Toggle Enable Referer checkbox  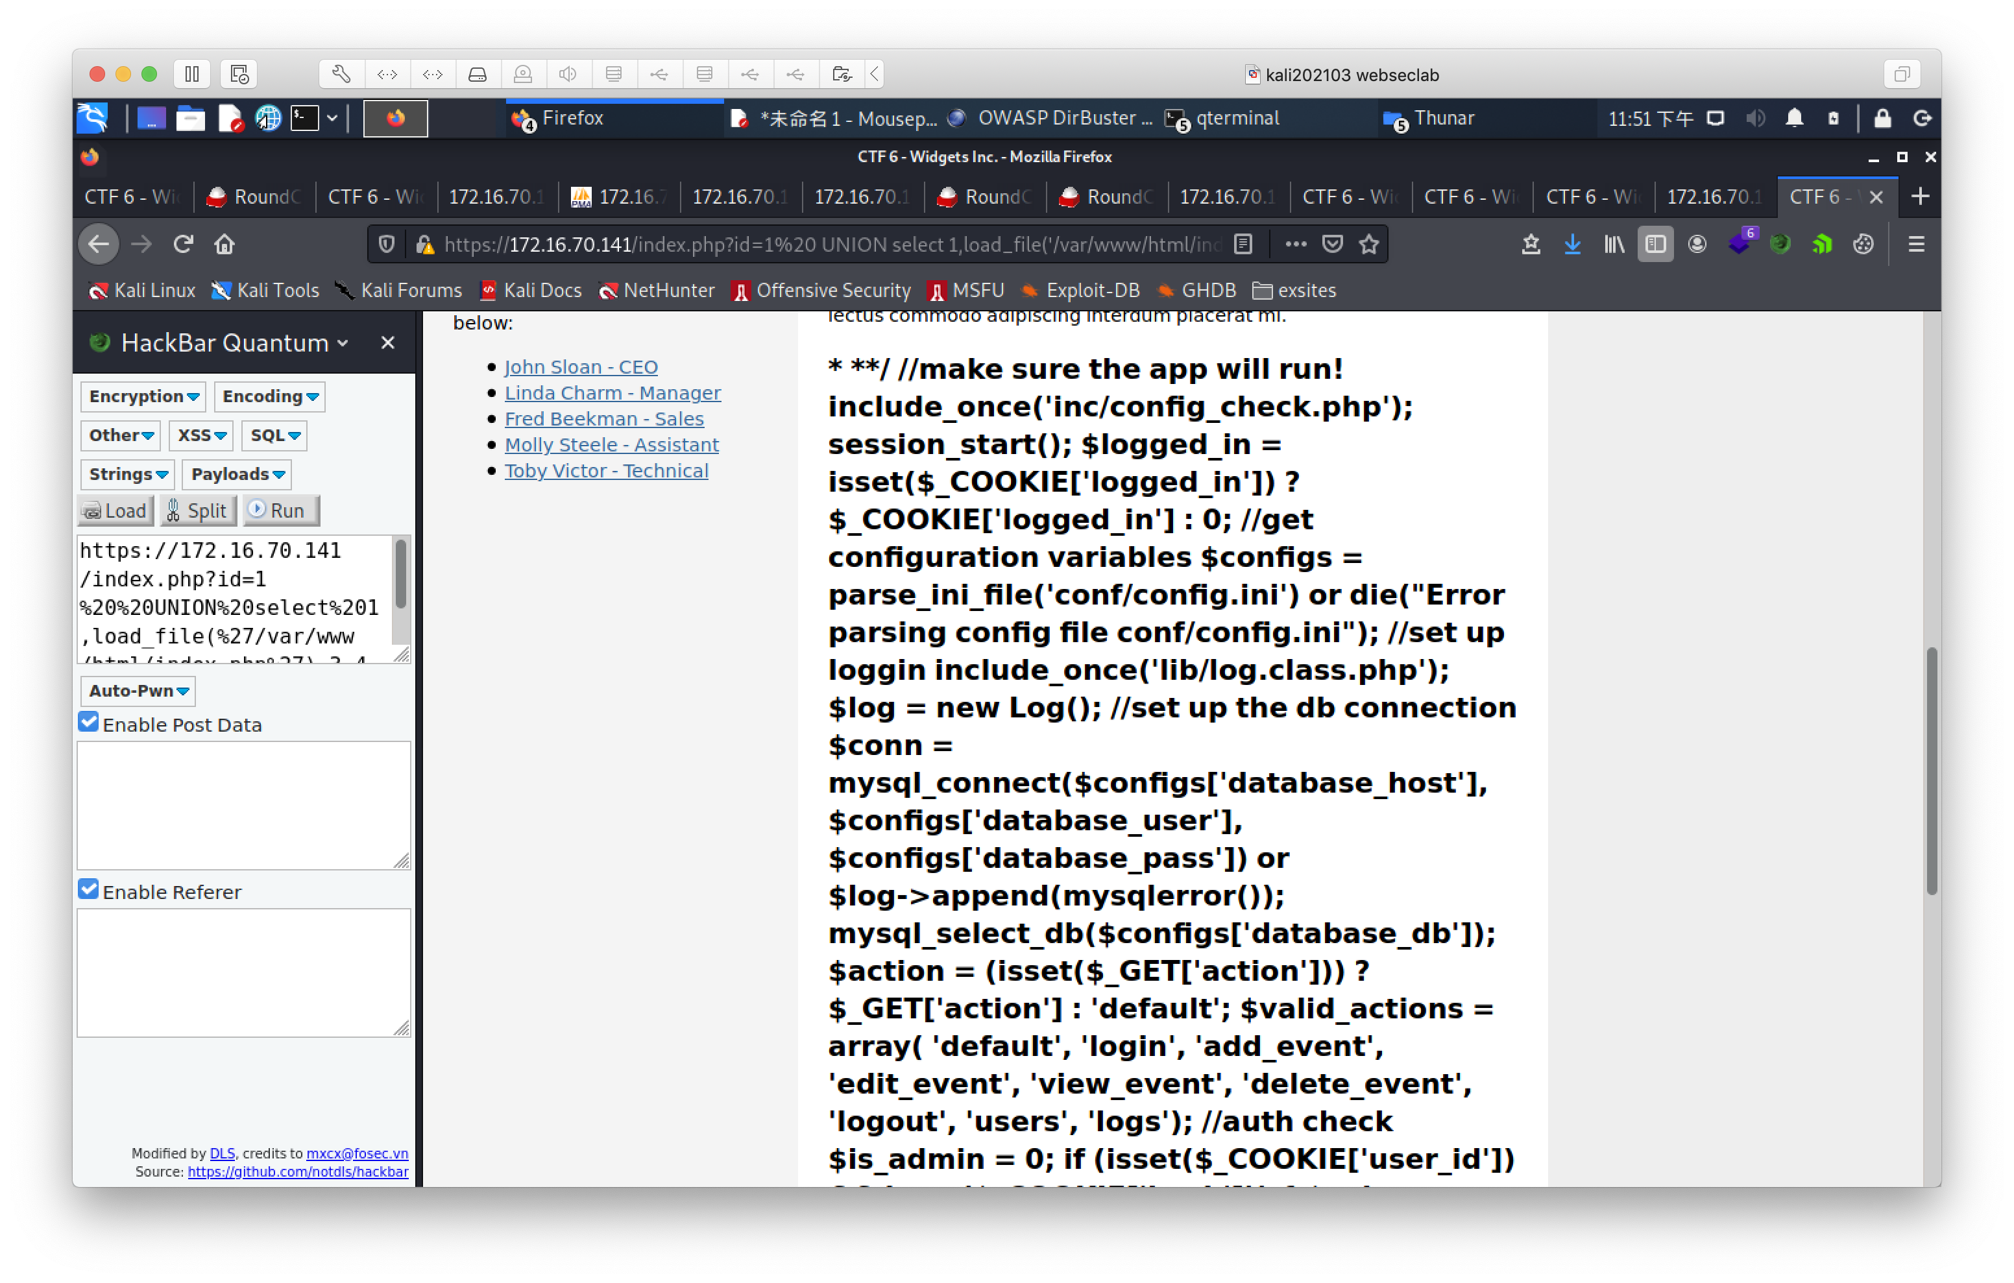[89, 891]
